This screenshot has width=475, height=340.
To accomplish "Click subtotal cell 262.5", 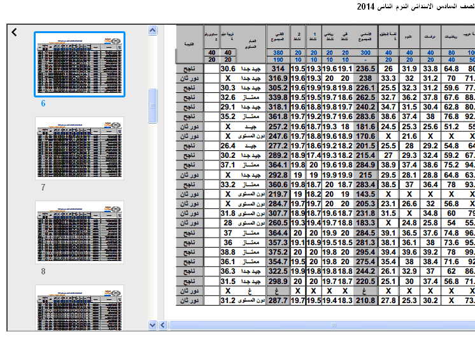I will point(365,97).
